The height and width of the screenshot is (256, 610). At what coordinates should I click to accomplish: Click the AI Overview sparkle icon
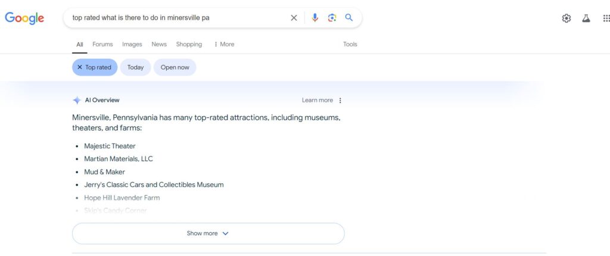77,100
